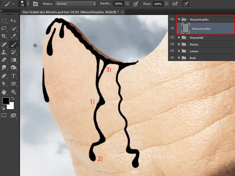Toggle Quick Mask mode

click(x=4, y=115)
